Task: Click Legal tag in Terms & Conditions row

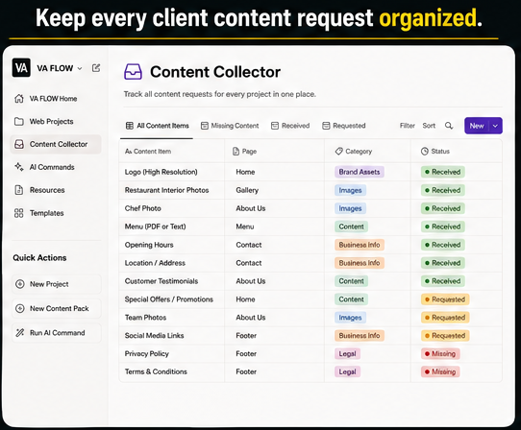Action: [348, 371]
